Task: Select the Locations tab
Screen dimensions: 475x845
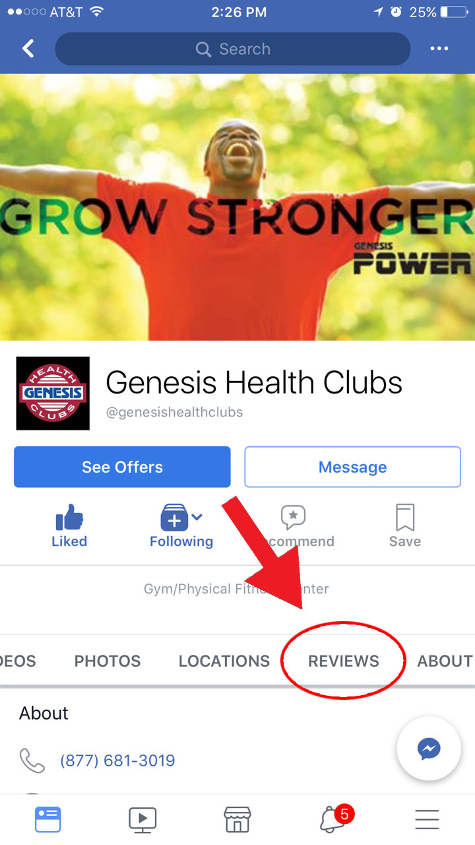Action: [x=224, y=661]
